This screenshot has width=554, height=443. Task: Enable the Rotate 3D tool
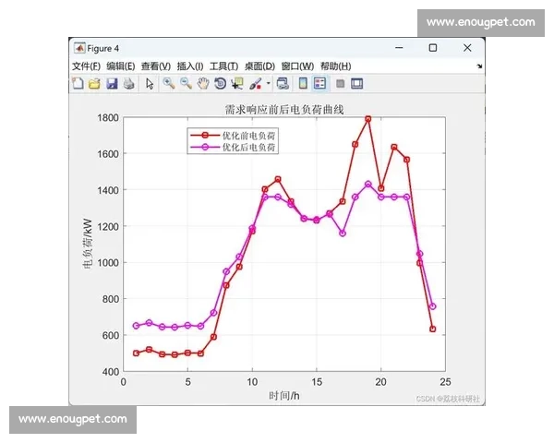coord(220,83)
